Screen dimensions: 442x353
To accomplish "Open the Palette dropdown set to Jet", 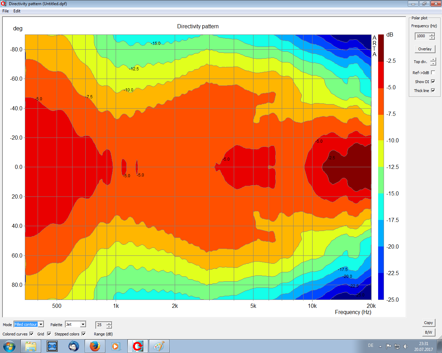I will tap(83, 324).
